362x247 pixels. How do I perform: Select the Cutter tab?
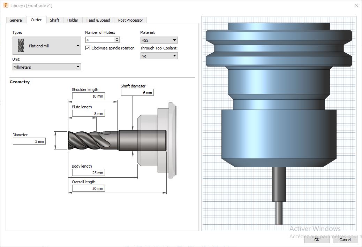[36, 20]
